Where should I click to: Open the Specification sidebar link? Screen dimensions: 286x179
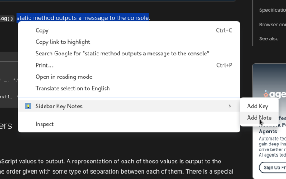click(273, 10)
